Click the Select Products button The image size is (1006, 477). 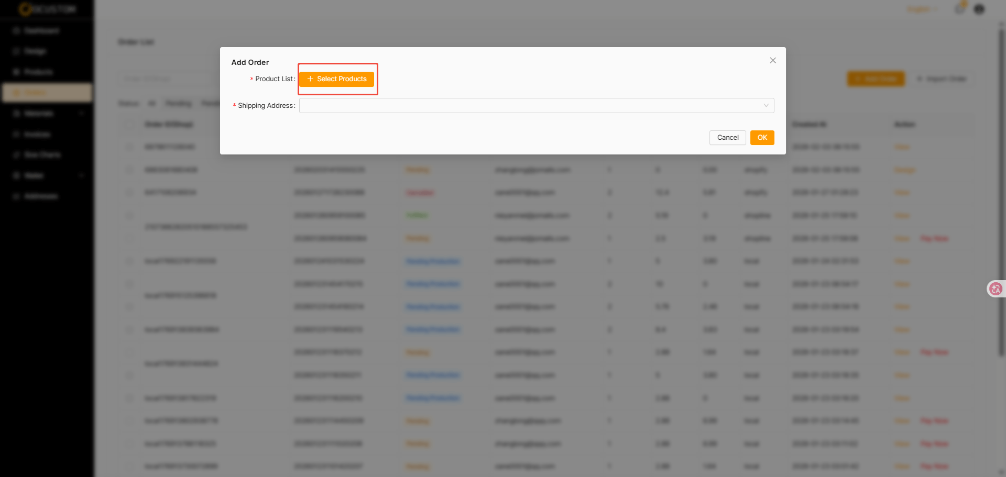point(337,79)
